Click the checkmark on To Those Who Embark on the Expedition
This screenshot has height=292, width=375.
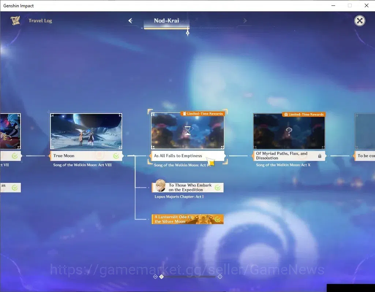pos(218,188)
